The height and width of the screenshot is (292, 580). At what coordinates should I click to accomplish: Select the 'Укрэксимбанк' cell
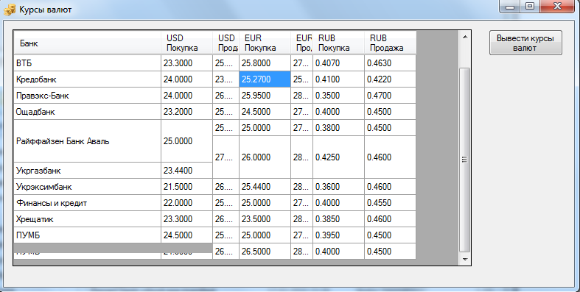[x=87, y=187]
